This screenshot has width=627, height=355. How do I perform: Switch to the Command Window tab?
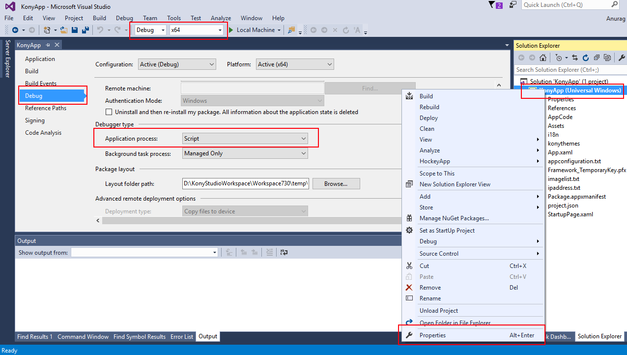(x=83, y=337)
